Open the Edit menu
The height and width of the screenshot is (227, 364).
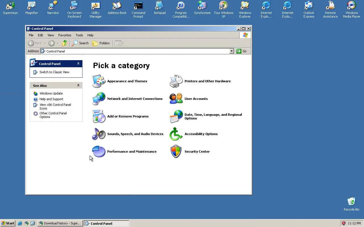pyautogui.click(x=40, y=35)
